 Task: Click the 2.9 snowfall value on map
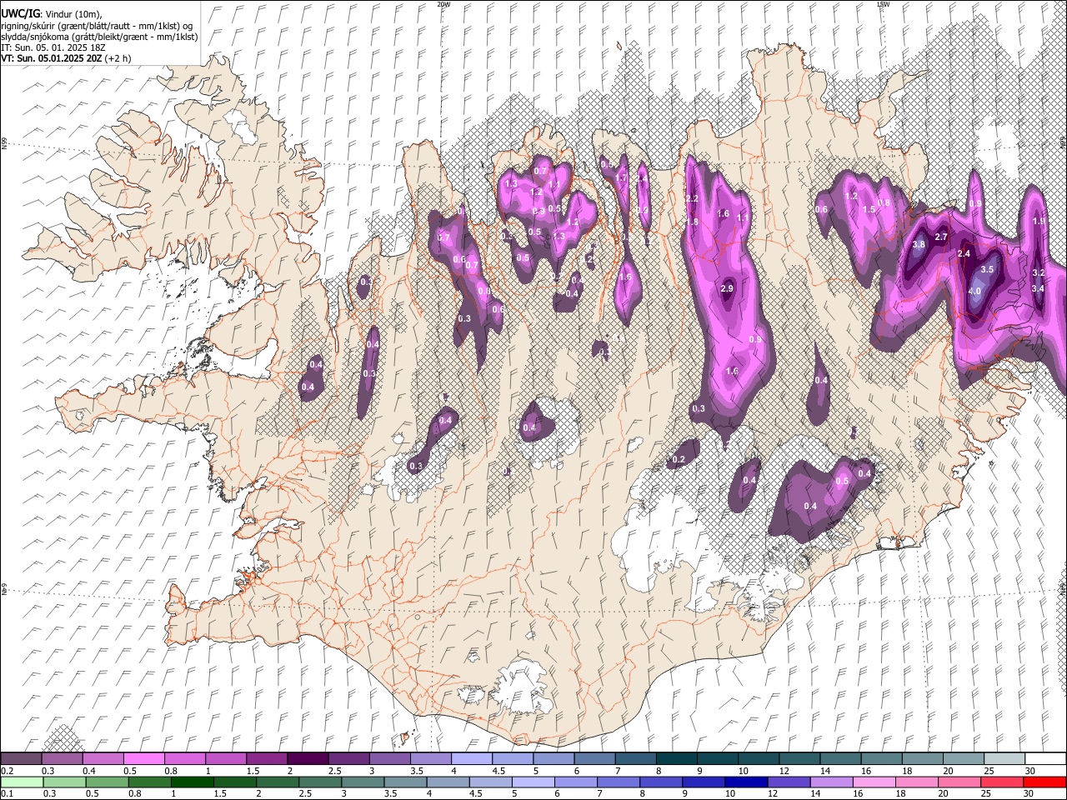coord(726,288)
